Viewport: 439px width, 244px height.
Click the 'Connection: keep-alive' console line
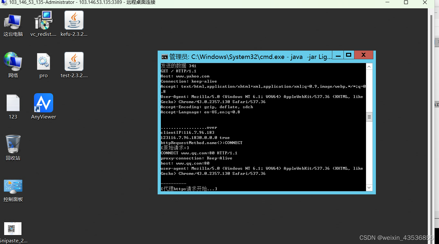click(189, 81)
